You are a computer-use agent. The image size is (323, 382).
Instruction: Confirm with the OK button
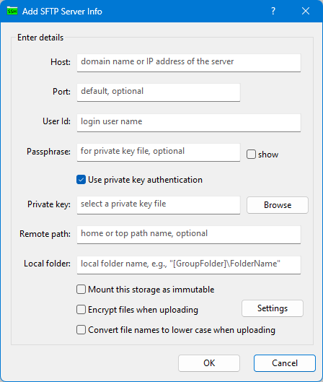209,363
